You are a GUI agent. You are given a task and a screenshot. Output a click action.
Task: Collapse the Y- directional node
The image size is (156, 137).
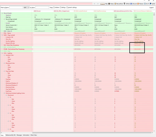[8, 121]
